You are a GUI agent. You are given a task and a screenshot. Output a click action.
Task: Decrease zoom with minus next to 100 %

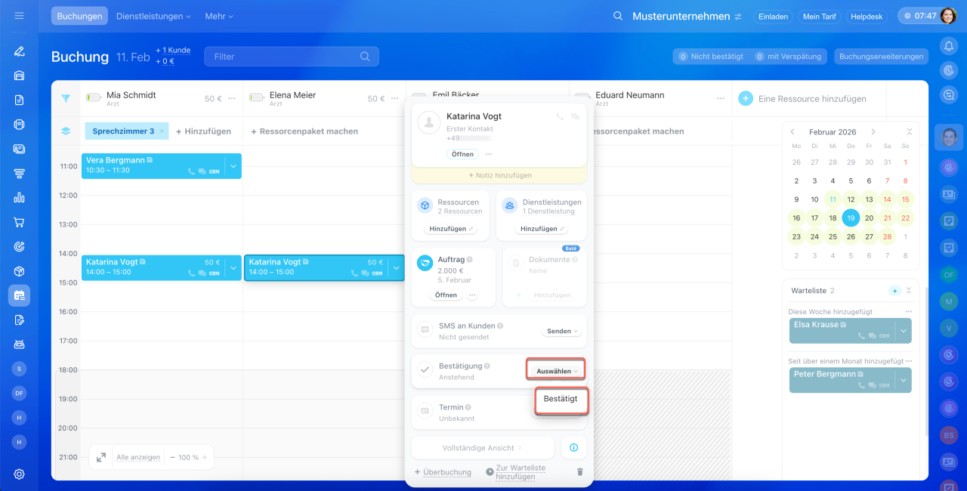click(172, 457)
